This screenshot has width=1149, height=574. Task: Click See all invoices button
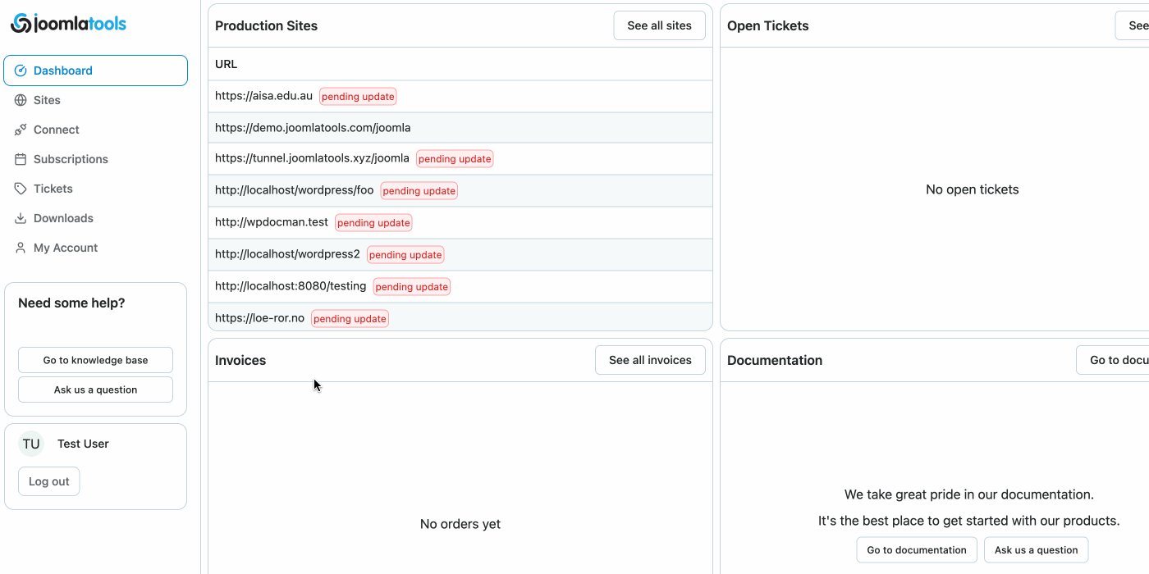click(x=650, y=360)
